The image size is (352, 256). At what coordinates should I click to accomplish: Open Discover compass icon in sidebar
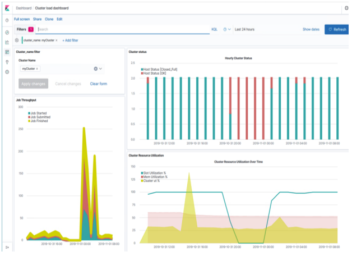[x=7, y=33]
